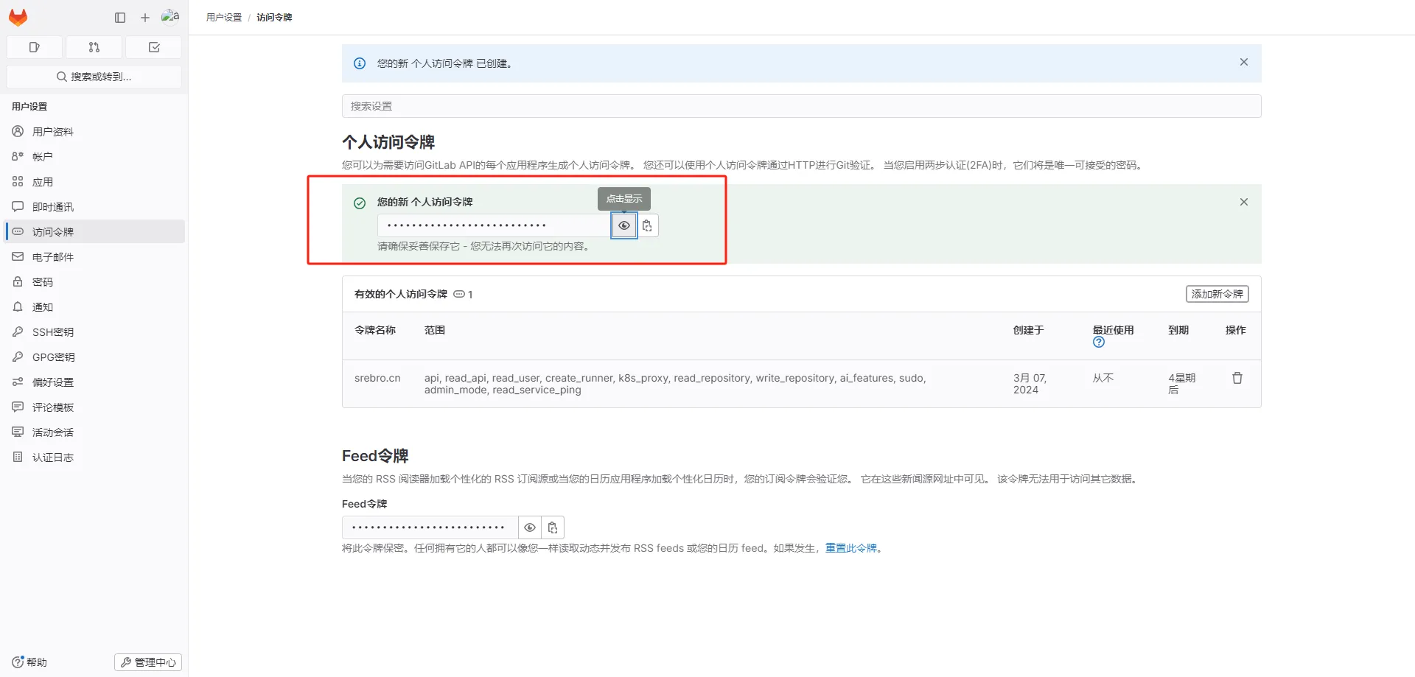
Task: Select 即时通讯 in sidebar
Action: (94, 207)
